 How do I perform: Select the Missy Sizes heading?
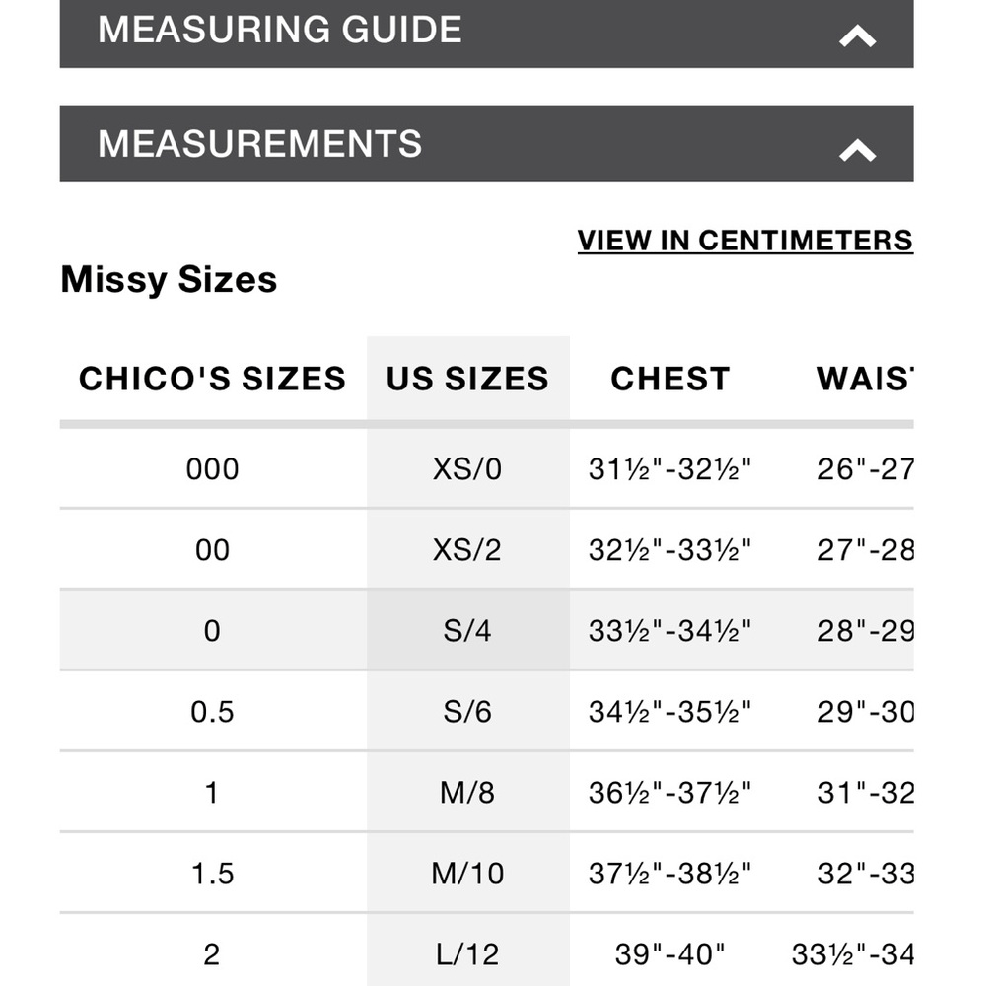coord(169,280)
